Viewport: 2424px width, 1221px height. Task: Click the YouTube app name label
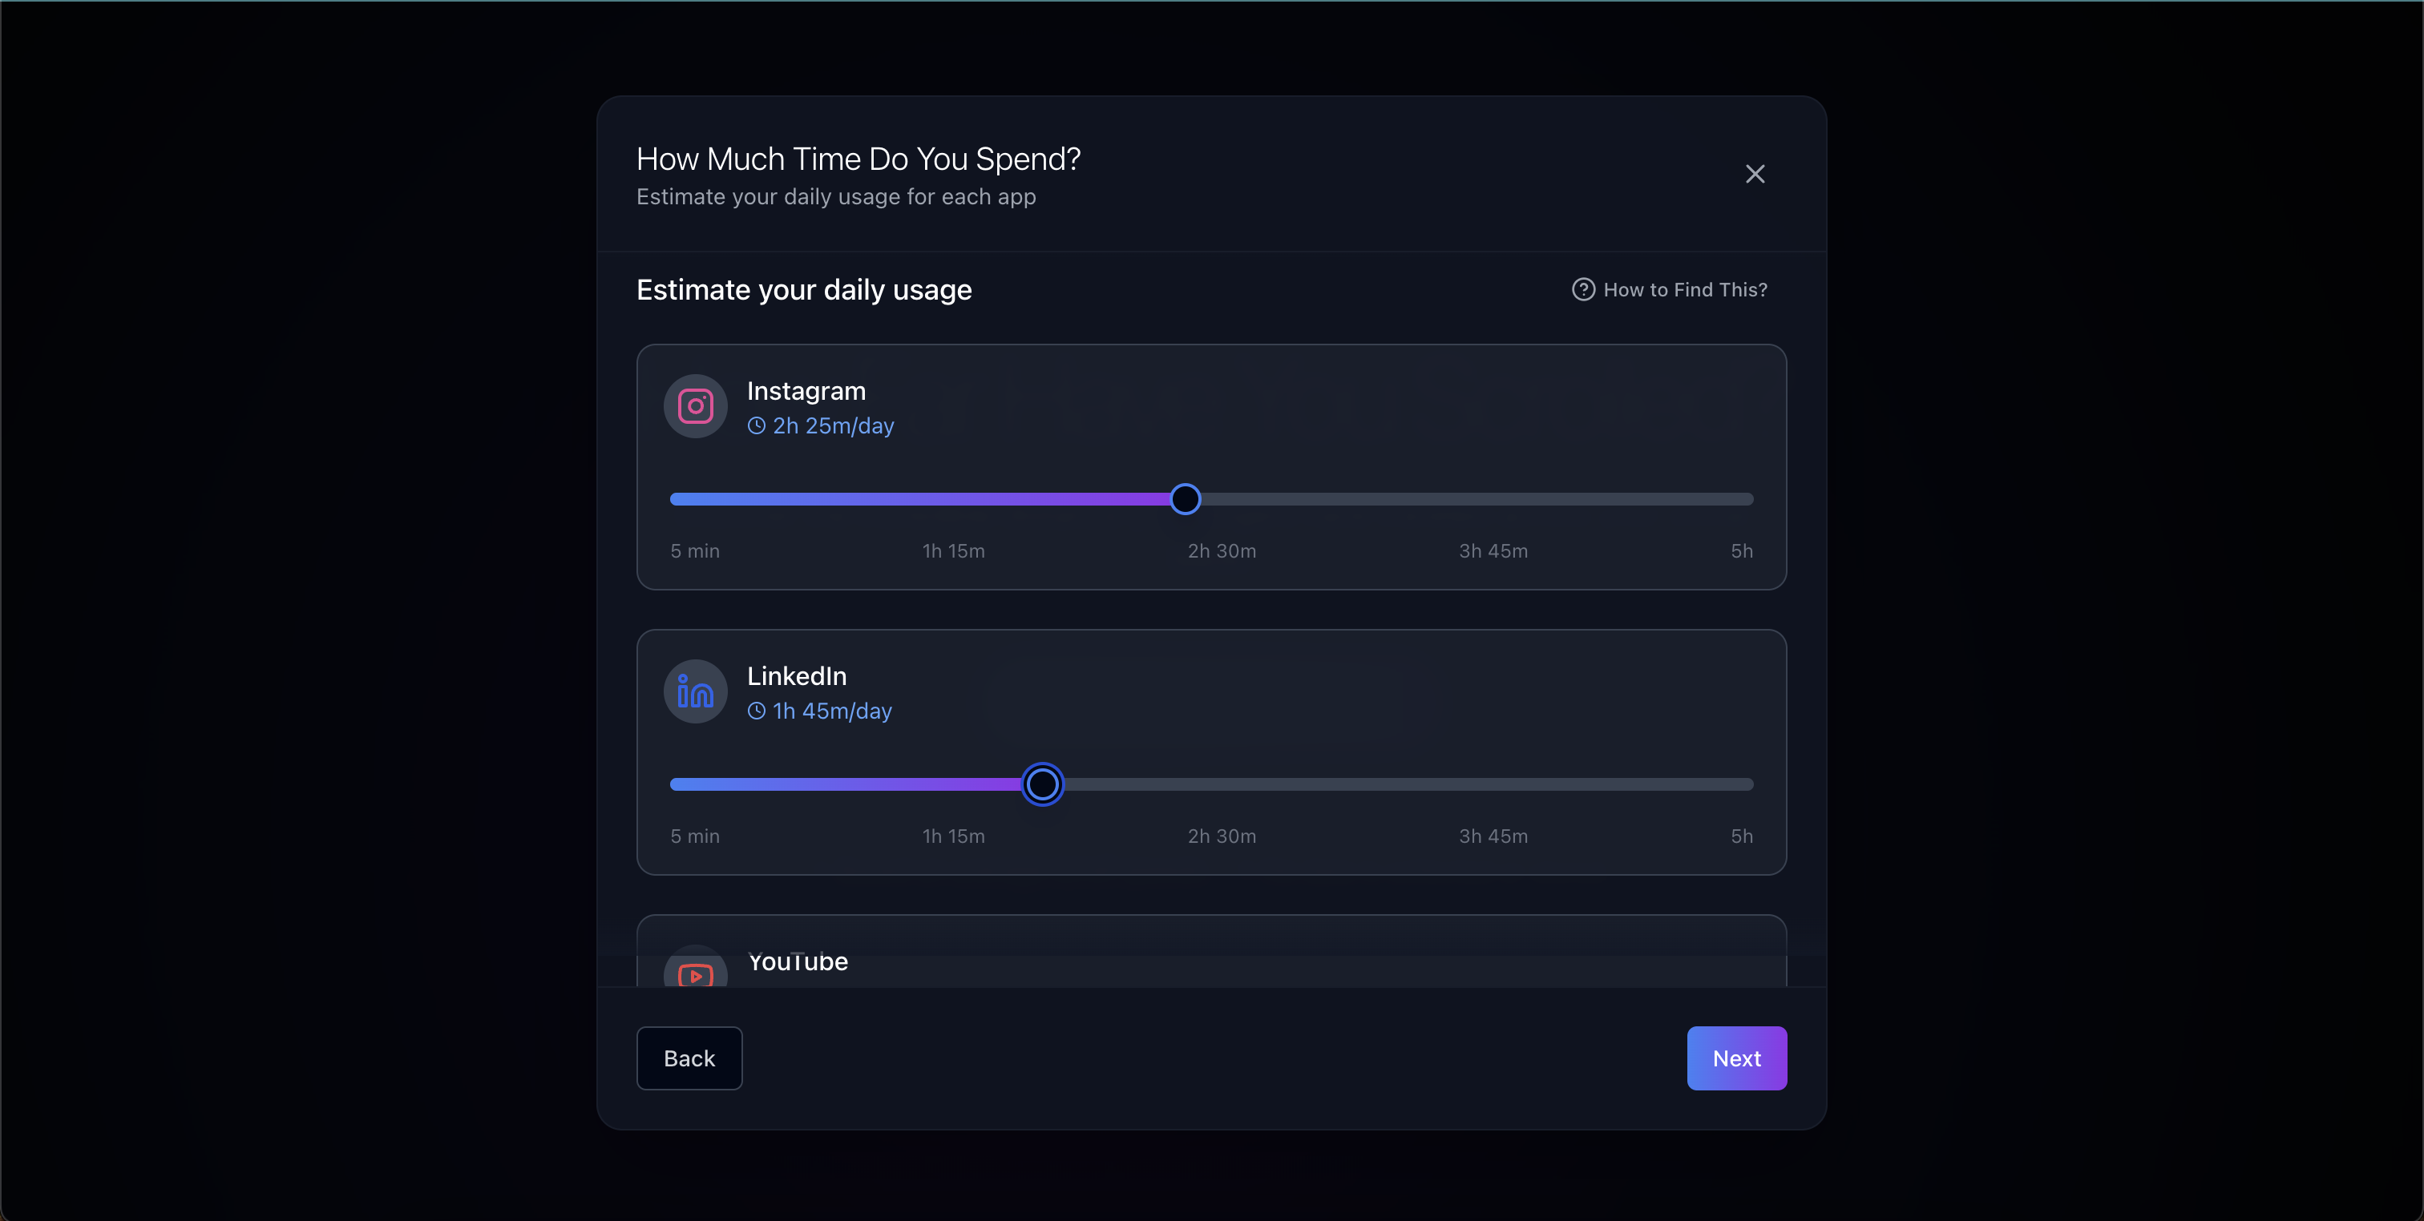[797, 961]
